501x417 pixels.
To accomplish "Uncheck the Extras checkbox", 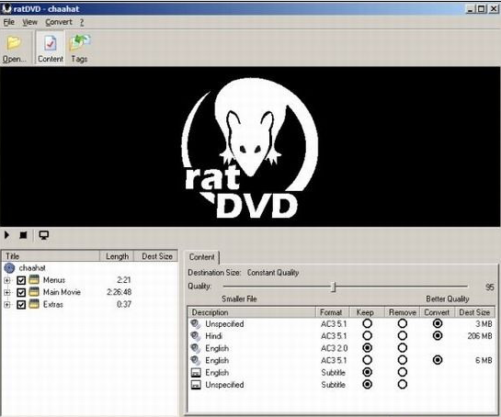I will (x=21, y=305).
